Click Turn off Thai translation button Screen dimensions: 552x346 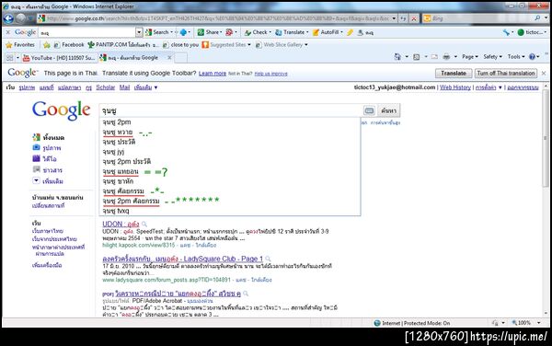click(506, 74)
